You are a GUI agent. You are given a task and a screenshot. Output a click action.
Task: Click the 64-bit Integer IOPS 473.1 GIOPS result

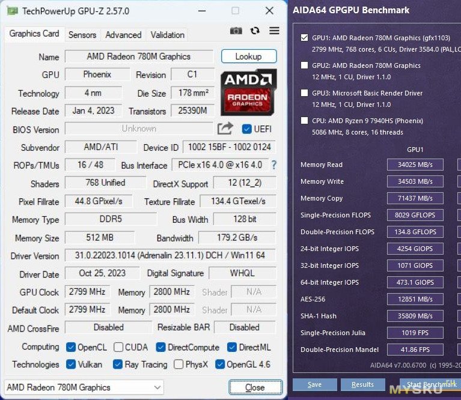point(415,282)
